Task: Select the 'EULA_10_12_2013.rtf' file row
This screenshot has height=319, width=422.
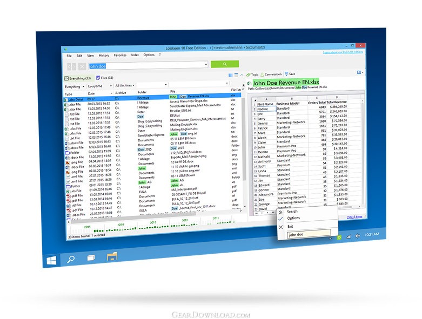Action: click(185, 199)
